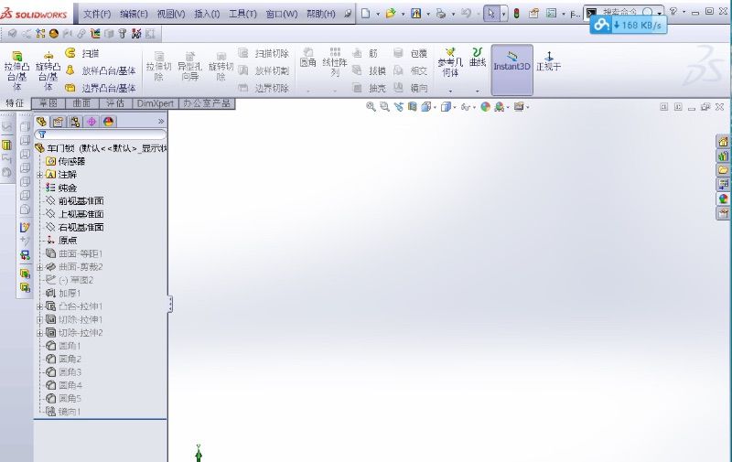Viewport: 732px width, 462px height.
Task: Open the appearance color wheel in view toolbar
Action: point(485,107)
